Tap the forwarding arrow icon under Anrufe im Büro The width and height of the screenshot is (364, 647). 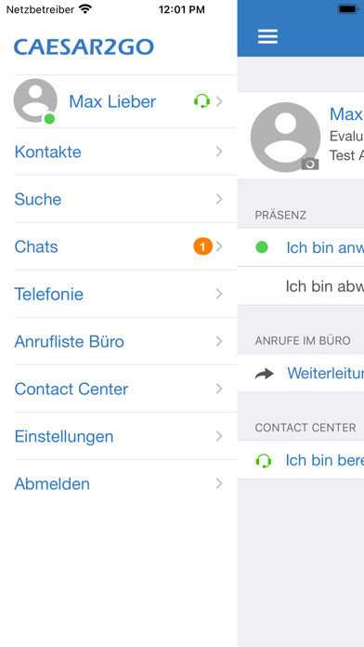pos(265,374)
